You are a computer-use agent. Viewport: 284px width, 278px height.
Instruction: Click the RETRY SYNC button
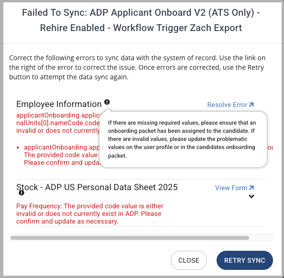coord(245,260)
